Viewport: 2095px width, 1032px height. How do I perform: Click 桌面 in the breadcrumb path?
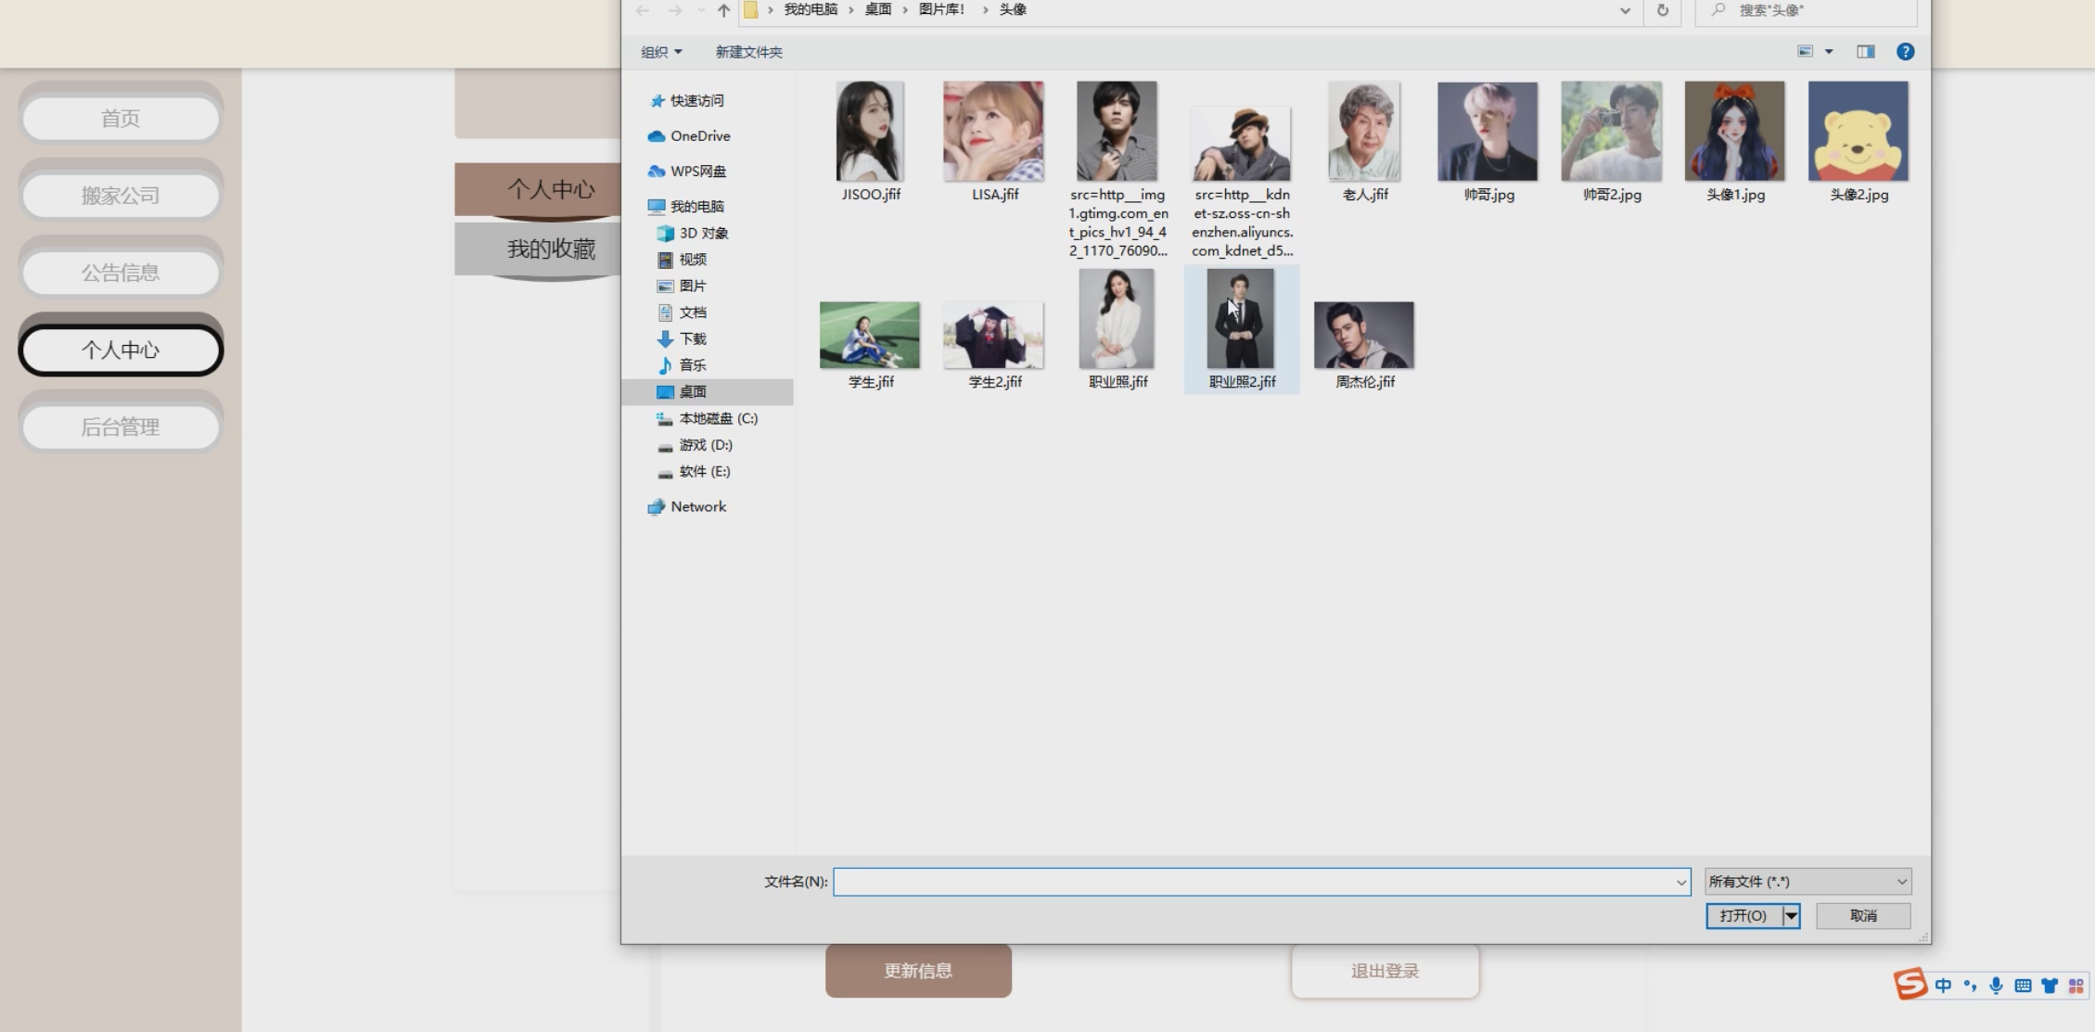point(877,9)
